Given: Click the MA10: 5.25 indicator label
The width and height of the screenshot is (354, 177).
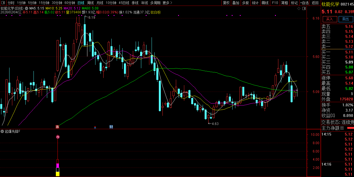Looking at the screenshot, I should [54, 8].
